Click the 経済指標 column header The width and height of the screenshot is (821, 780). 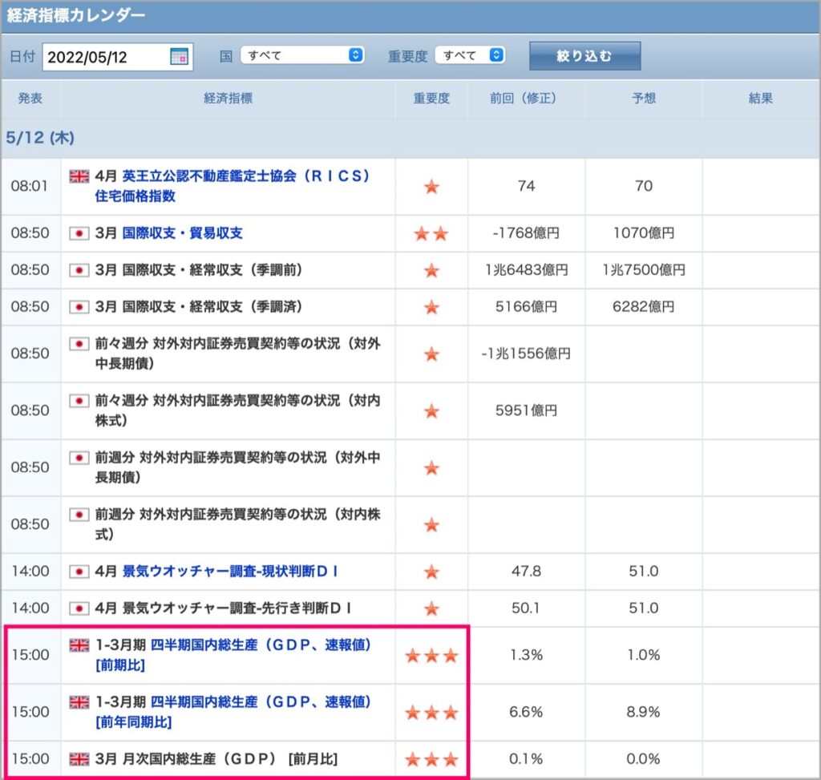tap(229, 98)
